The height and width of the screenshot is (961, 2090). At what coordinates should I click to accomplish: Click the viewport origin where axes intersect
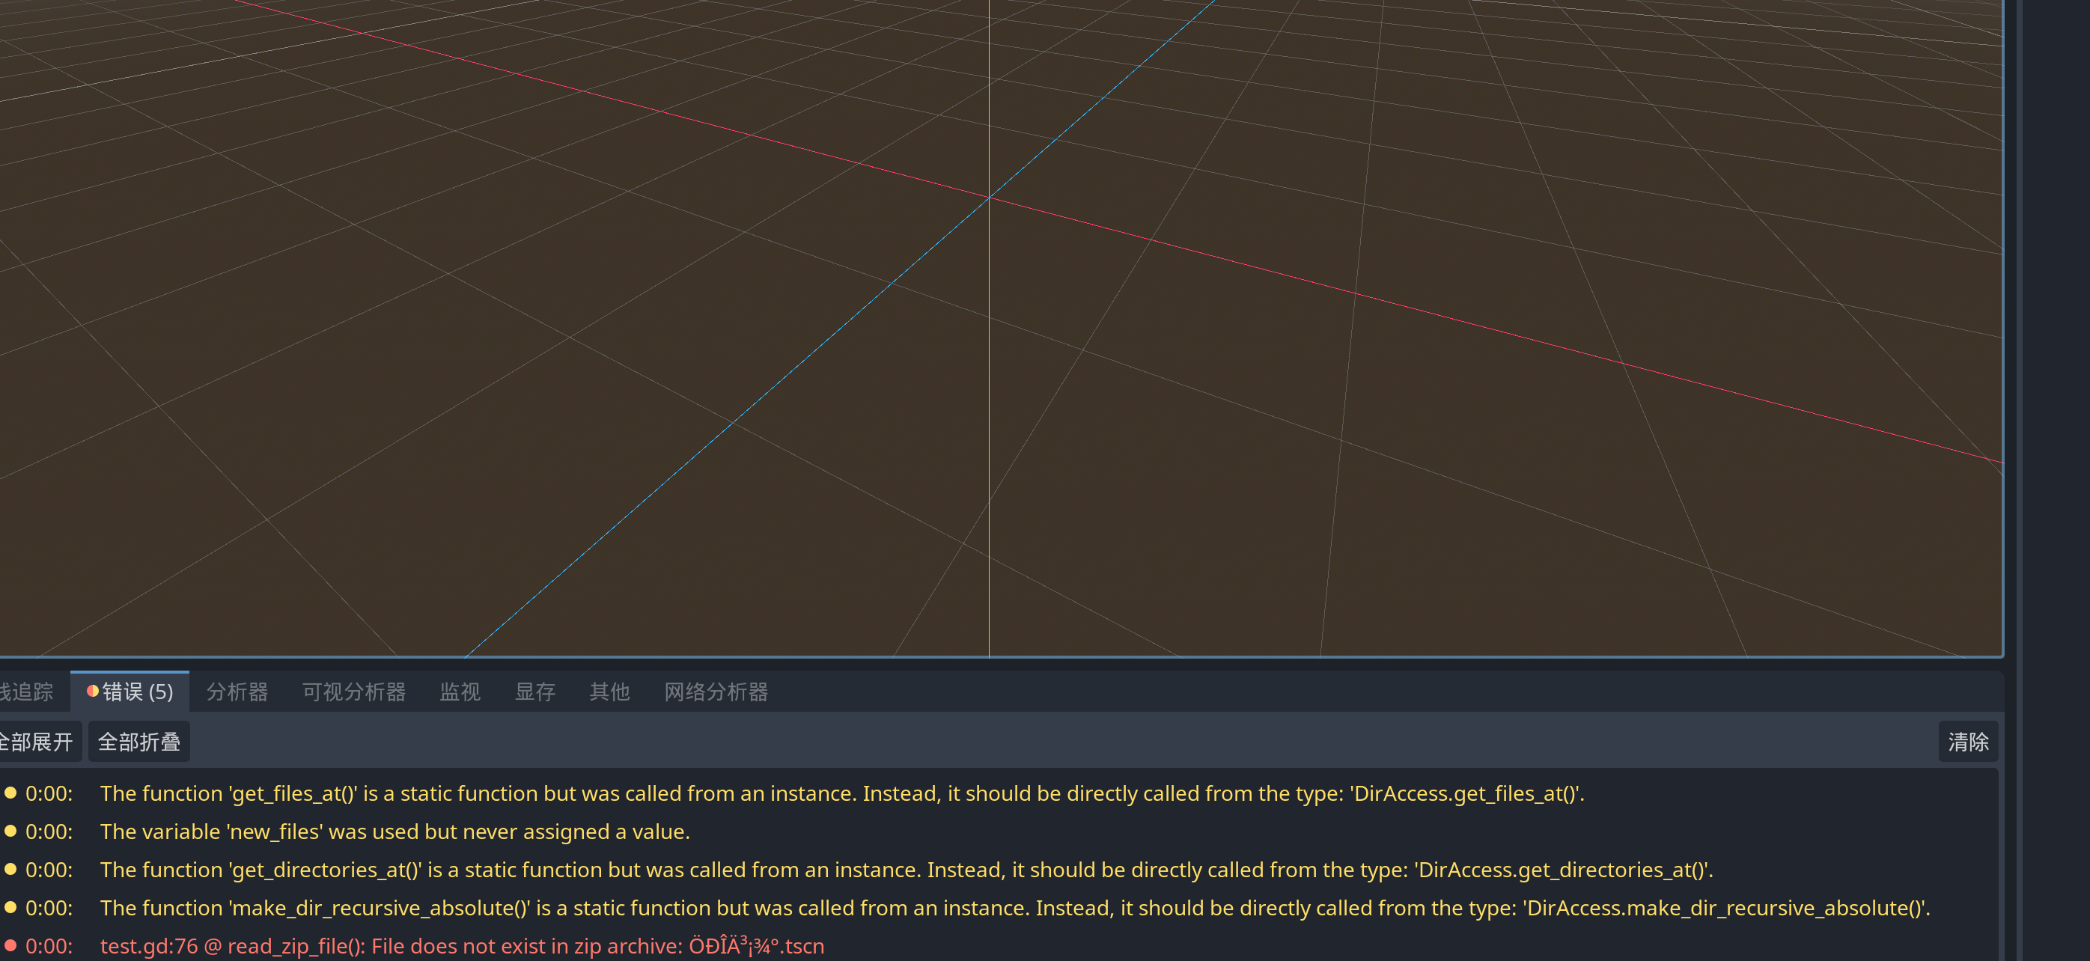tap(989, 197)
